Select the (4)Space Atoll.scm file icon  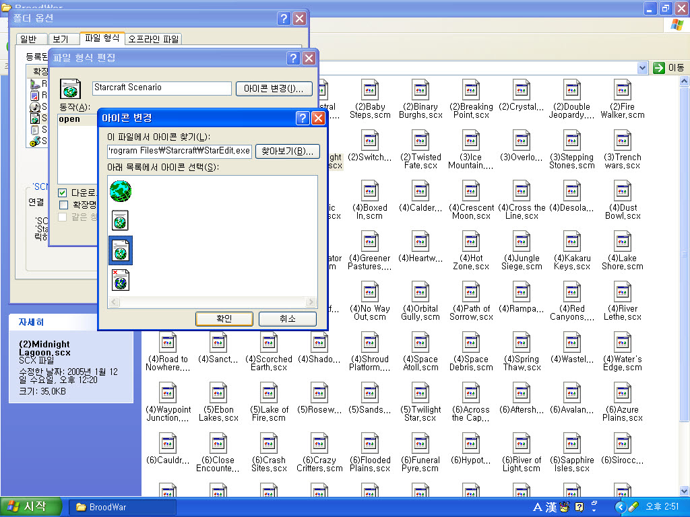click(420, 343)
